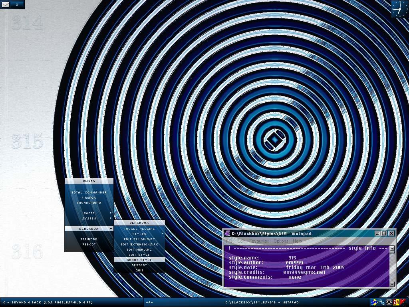Select Edit Extensions.rc

pos(139,244)
